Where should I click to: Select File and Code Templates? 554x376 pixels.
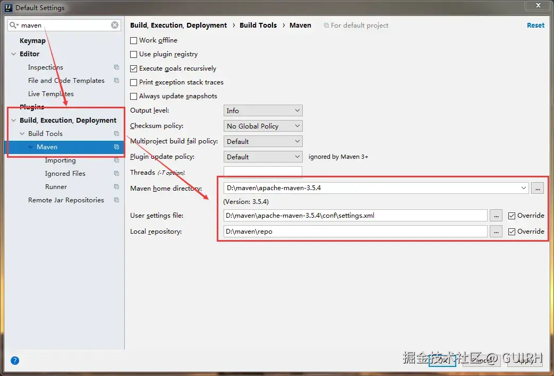pos(66,81)
